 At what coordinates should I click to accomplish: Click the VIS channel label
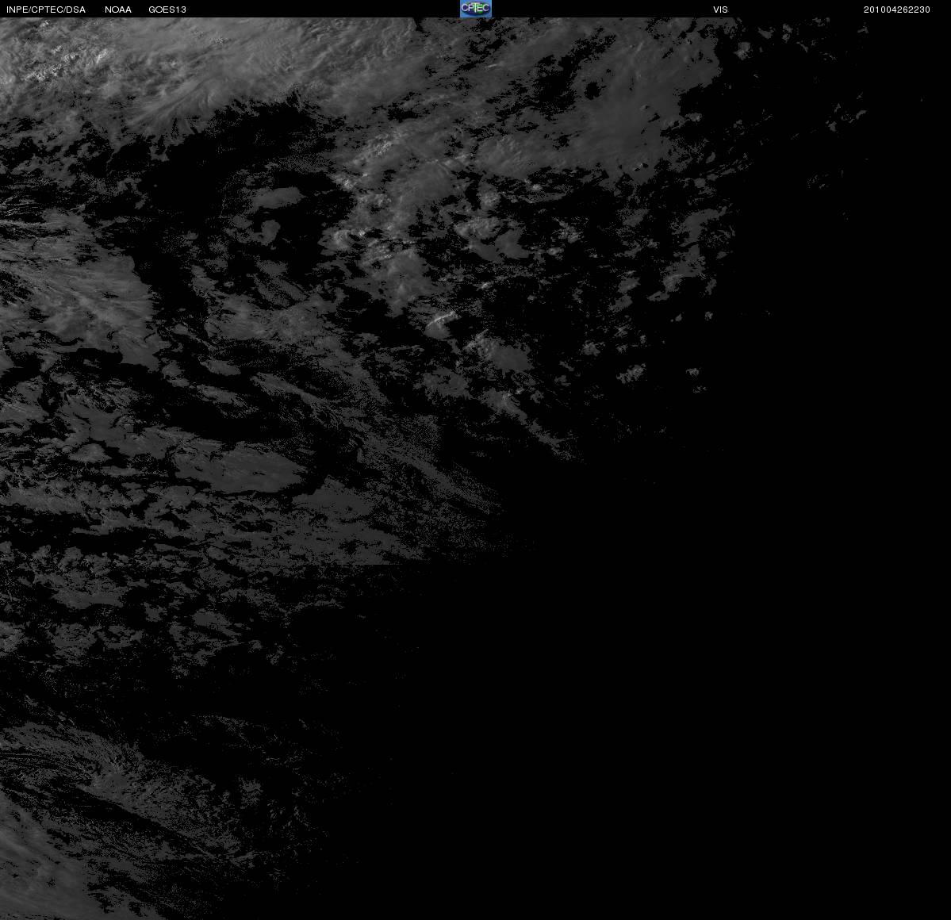click(720, 10)
